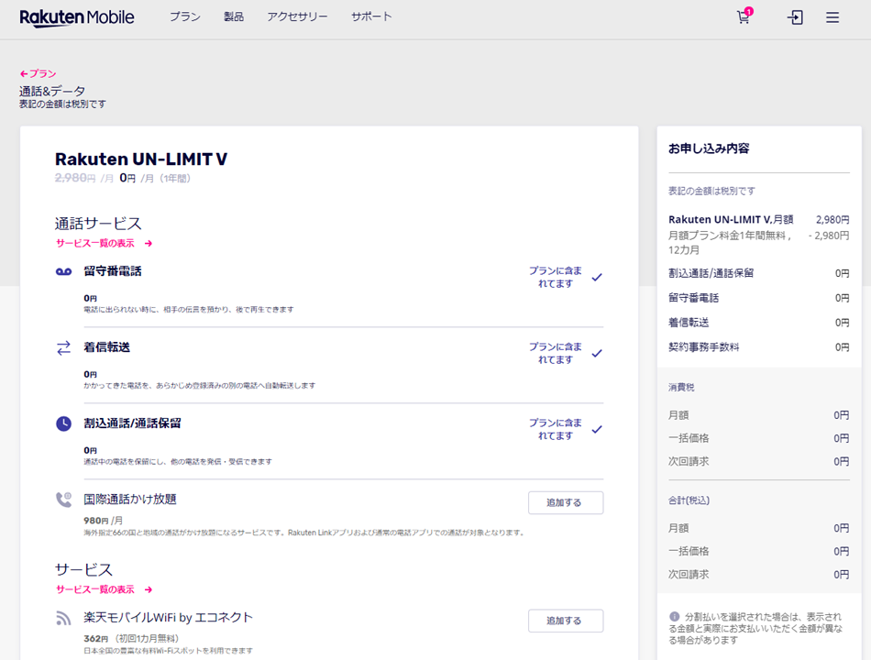871x660 pixels.
Task: Click the 国際通話かけ放題 service title
Action: pos(130,499)
